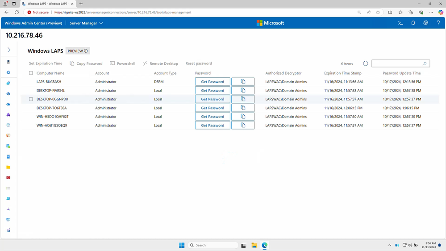446x251 pixels.
Task: Open the purple cluster icon in sidebar
Action: [x=8, y=115]
